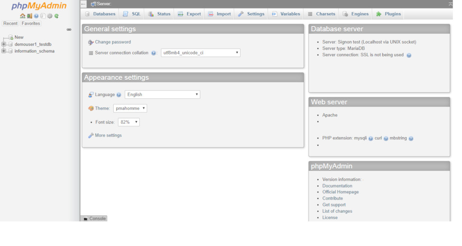
Task: Click the collapse icon at top right corner
Action: [x=451, y=4]
